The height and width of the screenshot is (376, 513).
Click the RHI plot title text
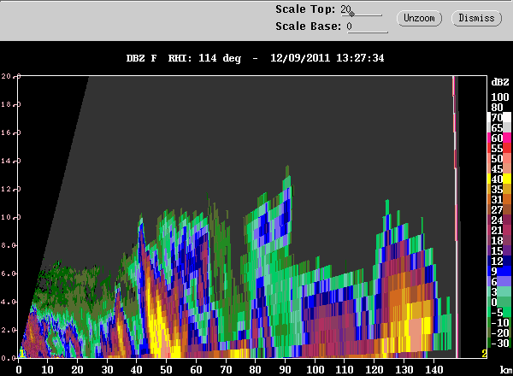(255, 58)
